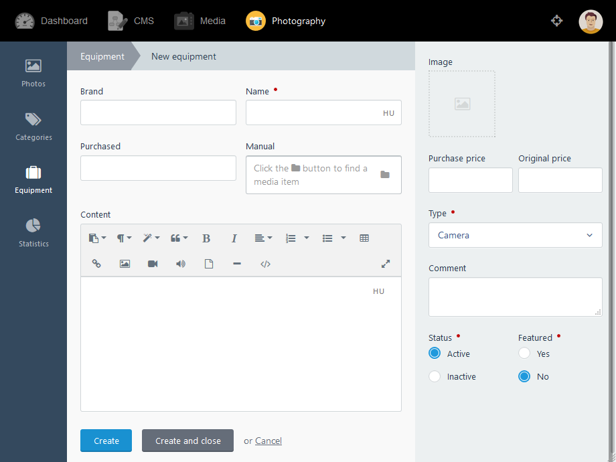Insert a numbered list

pyautogui.click(x=291, y=238)
